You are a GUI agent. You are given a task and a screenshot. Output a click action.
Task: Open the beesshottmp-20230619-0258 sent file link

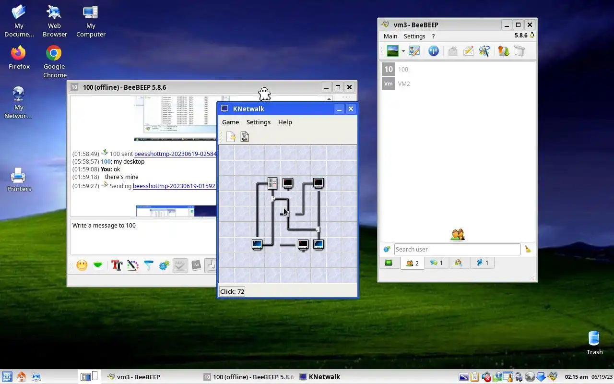tap(175, 154)
